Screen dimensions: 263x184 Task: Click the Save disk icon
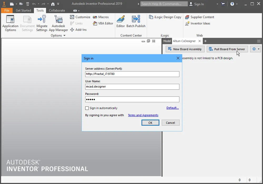pos(28,4)
